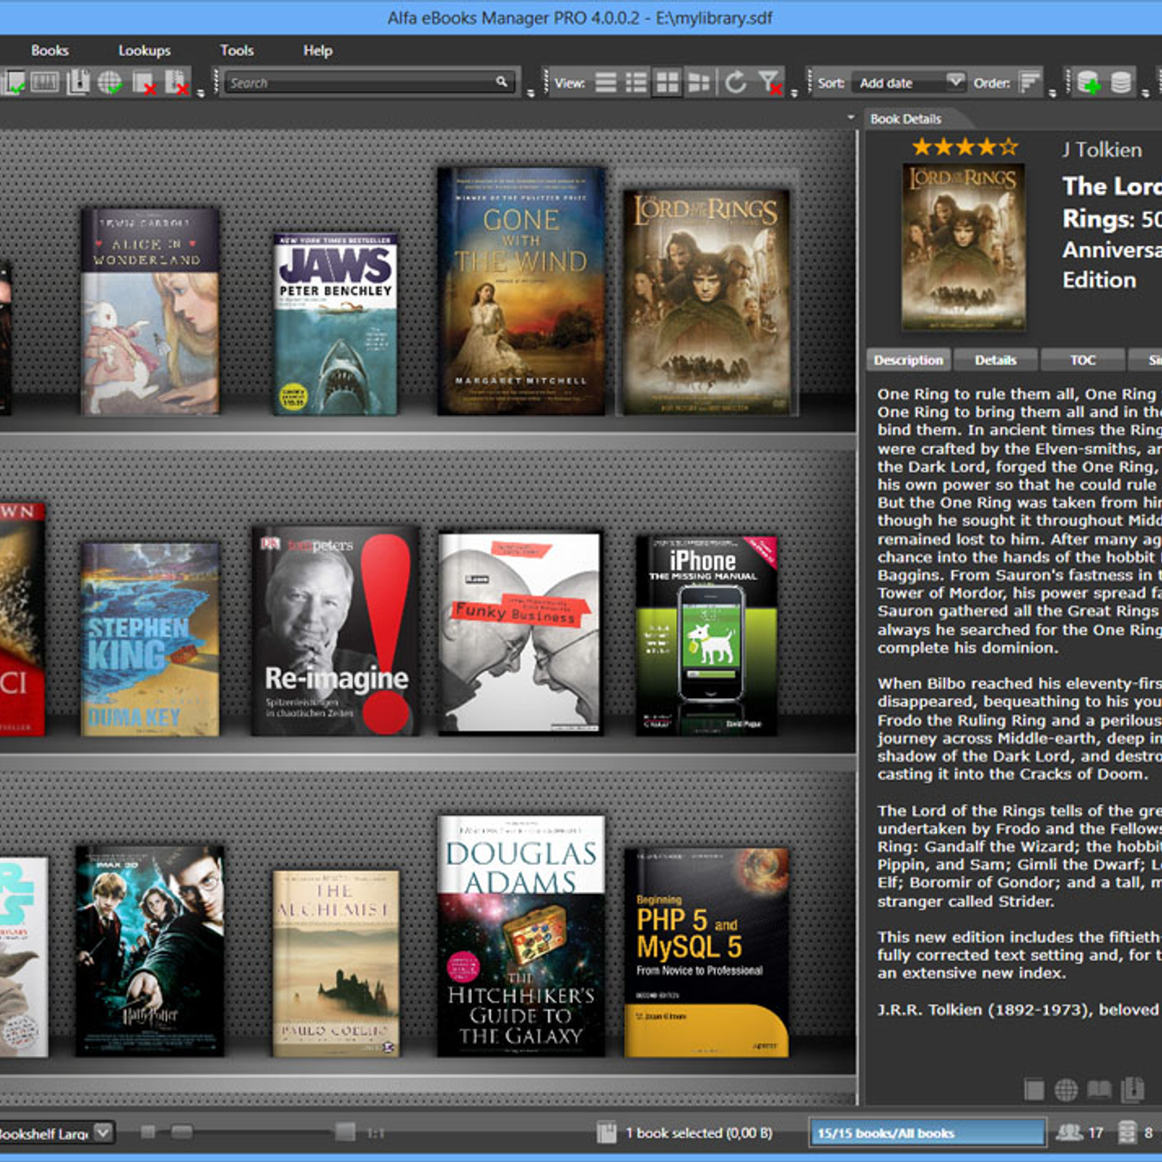Select The Alchemist book cover

336,964
